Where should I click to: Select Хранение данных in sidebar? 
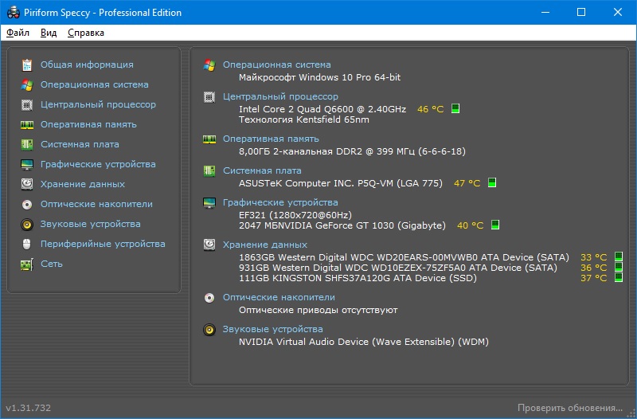click(83, 184)
